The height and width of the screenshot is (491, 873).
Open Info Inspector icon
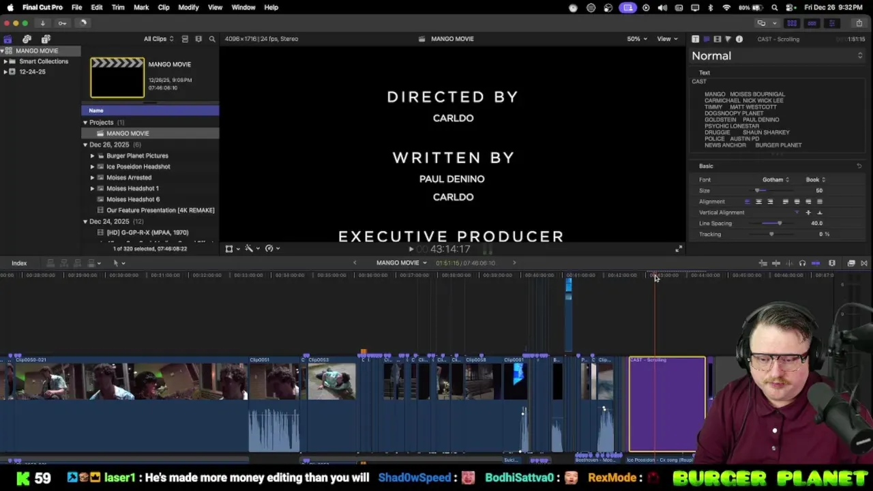739,39
